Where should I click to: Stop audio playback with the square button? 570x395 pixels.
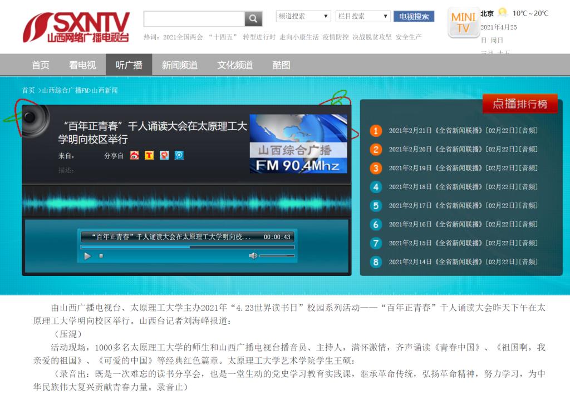[x=101, y=256]
